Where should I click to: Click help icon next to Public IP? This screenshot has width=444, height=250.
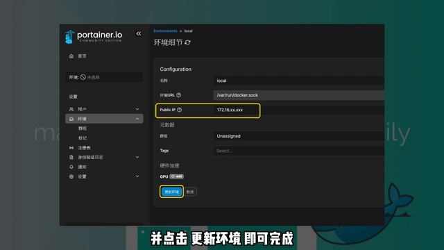click(x=179, y=110)
